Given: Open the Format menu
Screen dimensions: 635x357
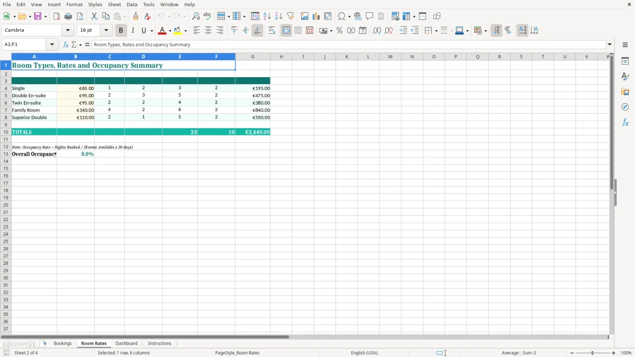Looking at the screenshot, I should point(75,5).
